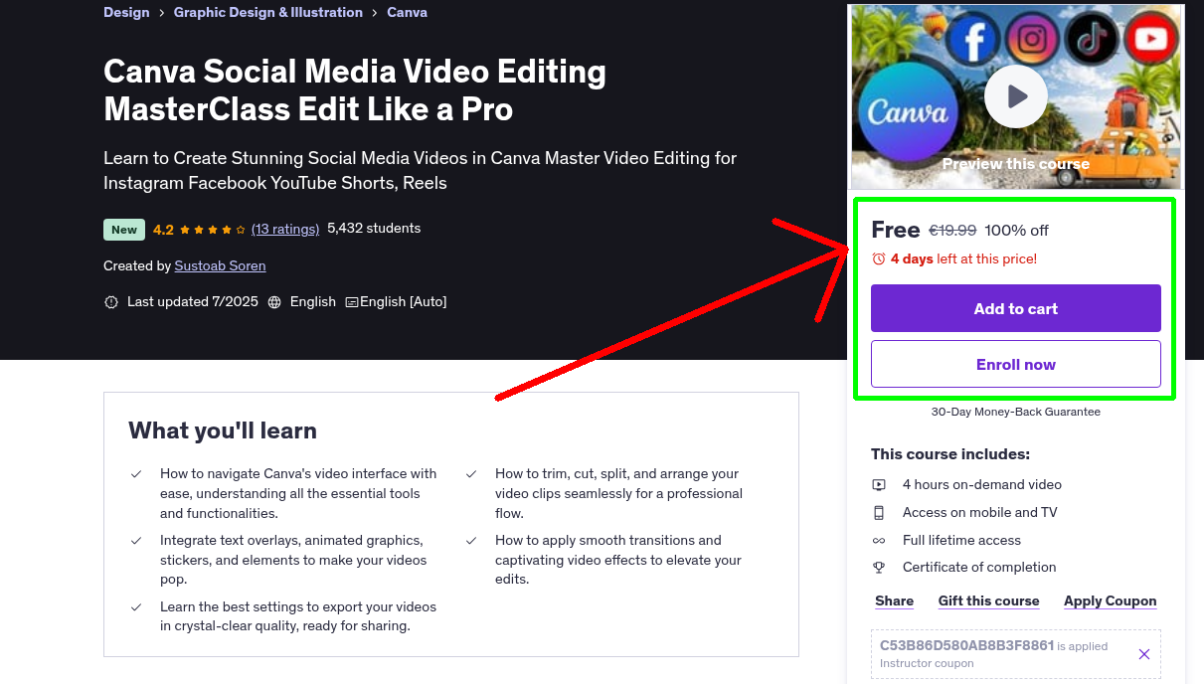Click the TikTok logo in preview
1204x684 pixels.
[x=1092, y=39]
